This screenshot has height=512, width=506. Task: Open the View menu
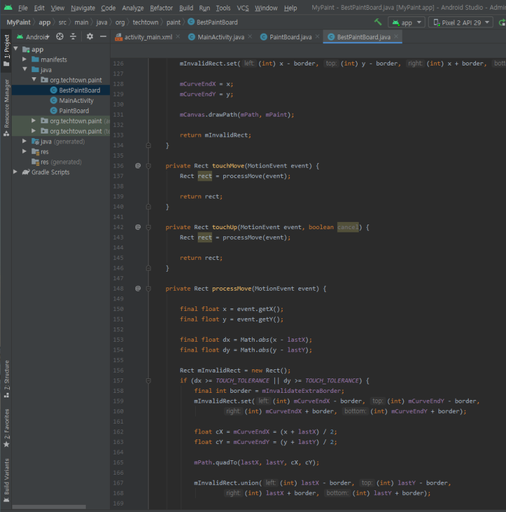(58, 8)
